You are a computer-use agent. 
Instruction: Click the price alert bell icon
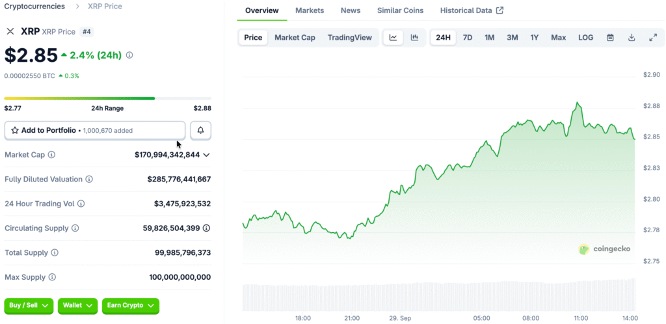pos(201,130)
